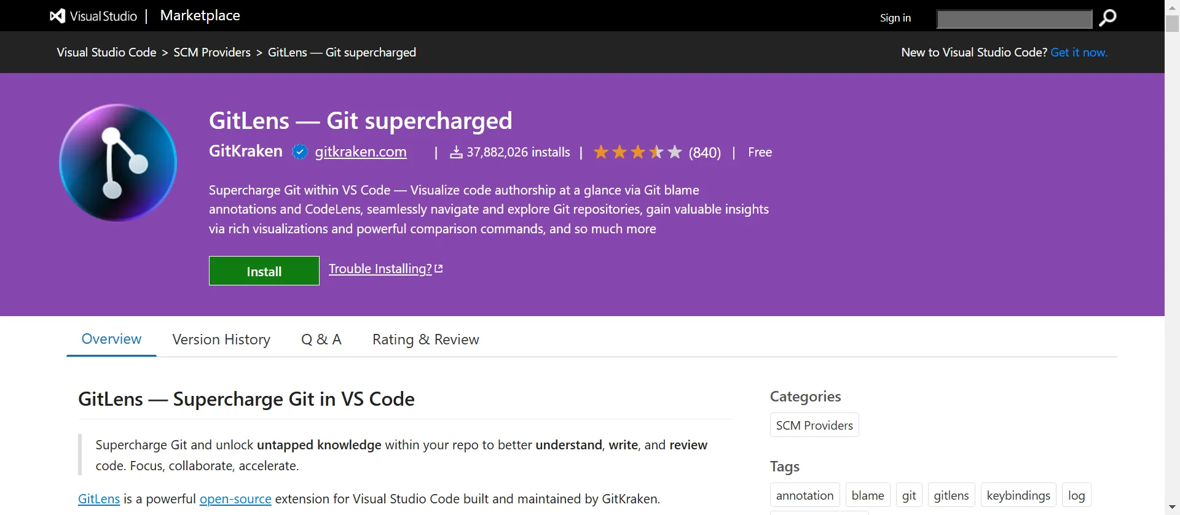Click Sign in

(x=895, y=18)
